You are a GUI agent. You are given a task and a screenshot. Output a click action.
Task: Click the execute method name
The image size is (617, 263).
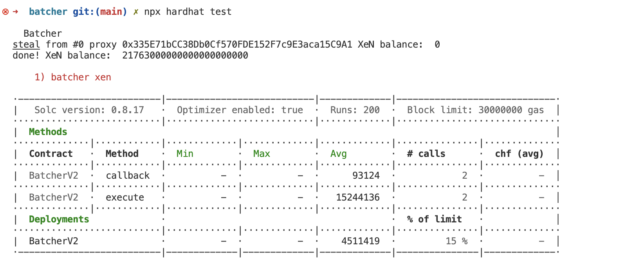[x=125, y=197]
